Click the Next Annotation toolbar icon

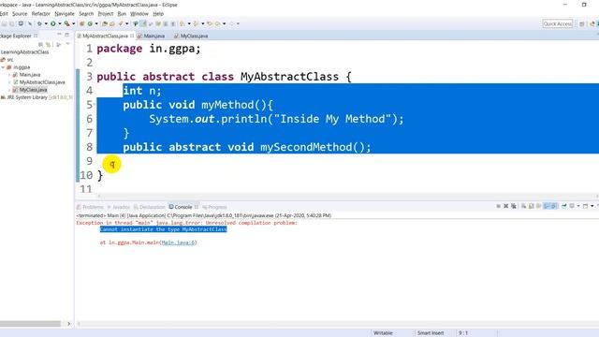tap(183, 23)
